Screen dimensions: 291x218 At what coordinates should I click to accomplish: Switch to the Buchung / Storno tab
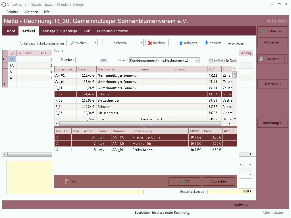112,31
